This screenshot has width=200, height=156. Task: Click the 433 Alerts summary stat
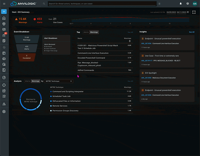pyautogui.click(x=38, y=20)
